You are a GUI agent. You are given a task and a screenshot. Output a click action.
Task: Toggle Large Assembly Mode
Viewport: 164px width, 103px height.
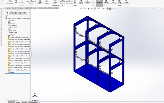119,3
